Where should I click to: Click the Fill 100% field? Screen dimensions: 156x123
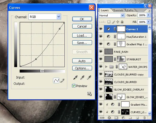[x=142, y=22]
